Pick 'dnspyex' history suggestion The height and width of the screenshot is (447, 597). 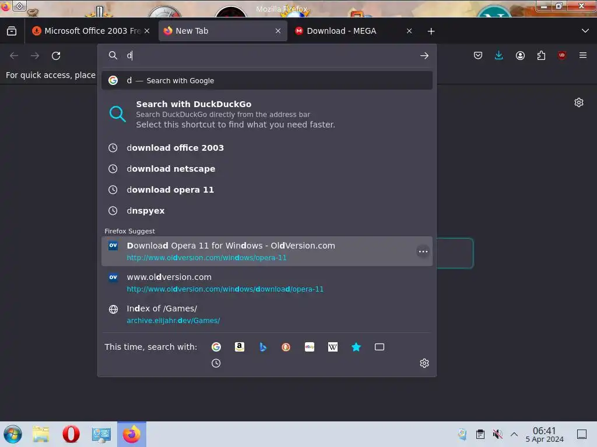pyautogui.click(x=267, y=211)
